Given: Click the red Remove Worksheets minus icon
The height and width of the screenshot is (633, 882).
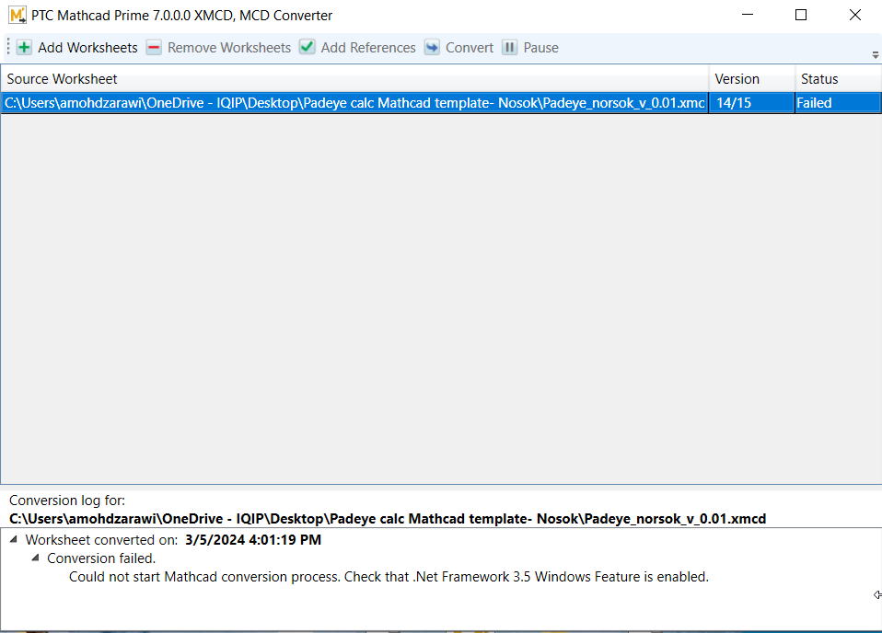Looking at the screenshot, I should pyautogui.click(x=153, y=47).
